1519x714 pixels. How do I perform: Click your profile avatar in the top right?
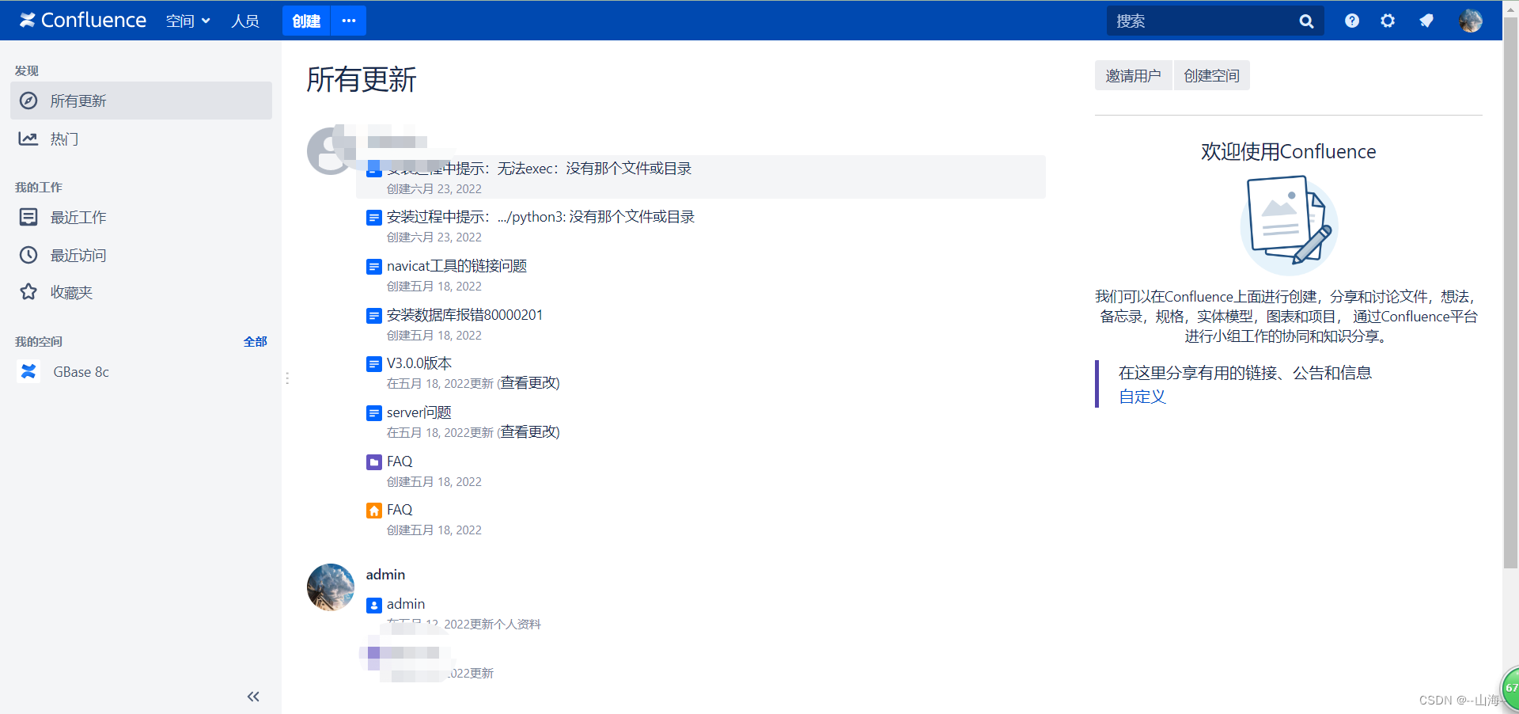click(1471, 21)
